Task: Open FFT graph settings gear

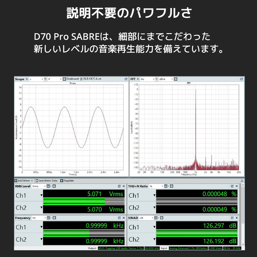Action: 176,79
